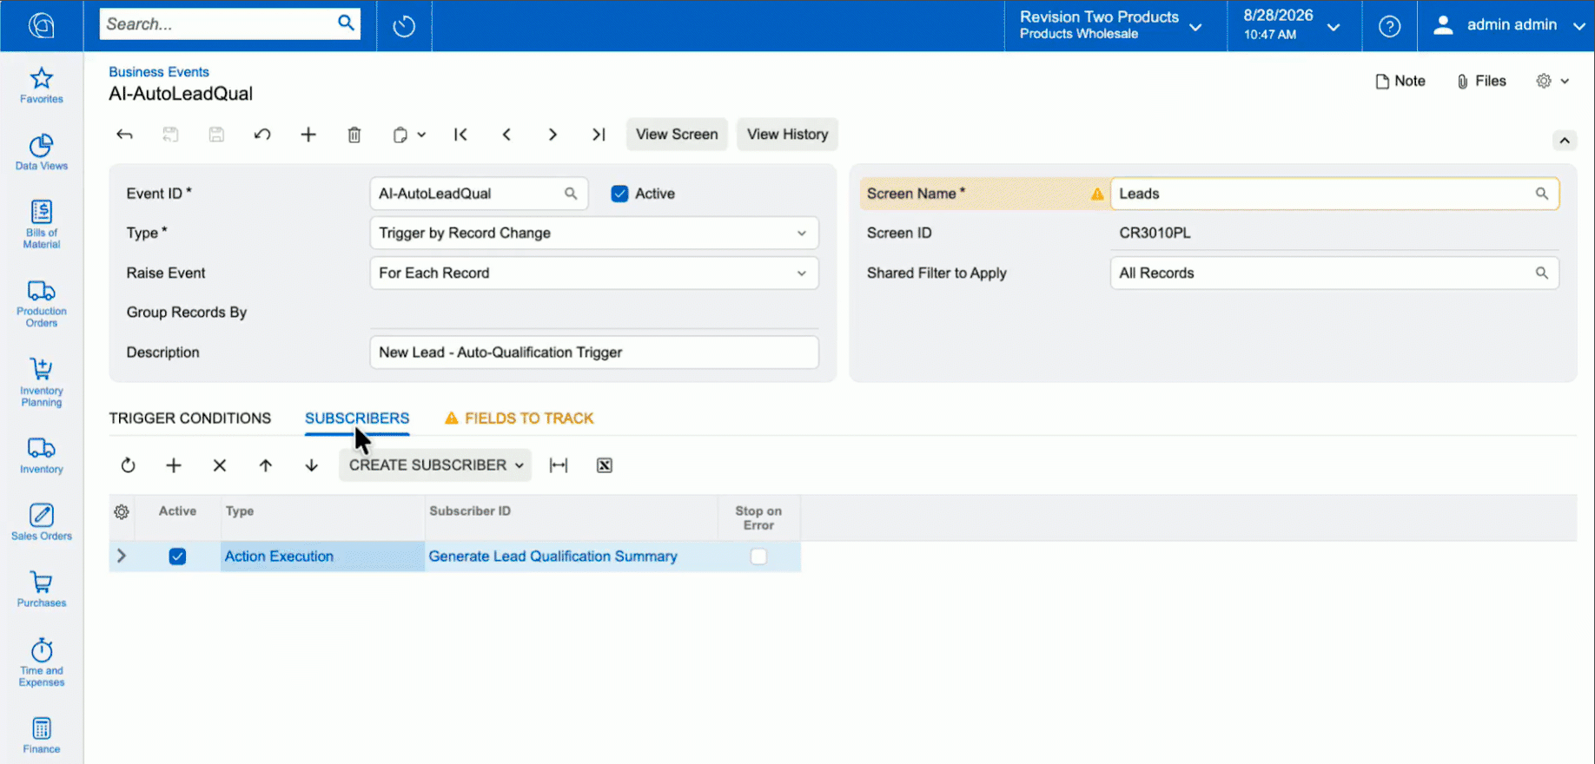Look up Event ID with magnifier
The width and height of the screenshot is (1595, 764).
click(571, 194)
